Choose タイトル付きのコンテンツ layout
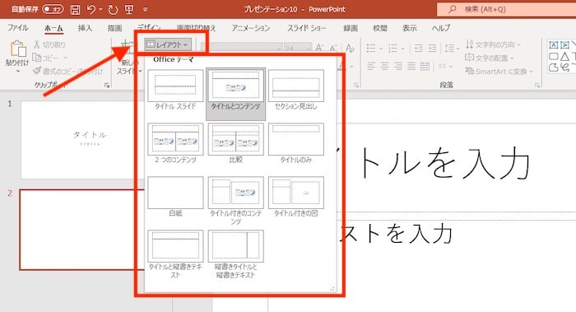The width and height of the screenshot is (576, 312). (x=235, y=201)
